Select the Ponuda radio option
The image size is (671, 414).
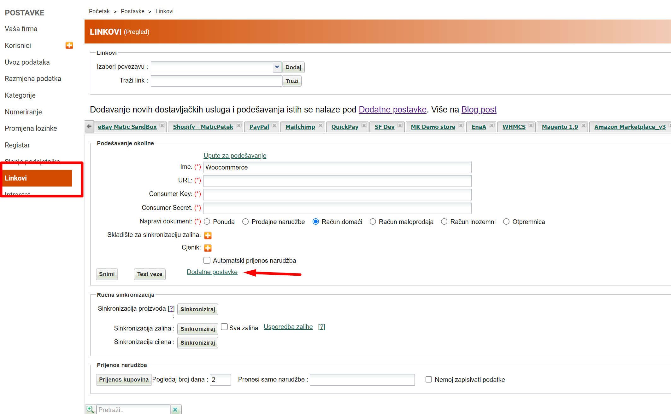point(207,222)
